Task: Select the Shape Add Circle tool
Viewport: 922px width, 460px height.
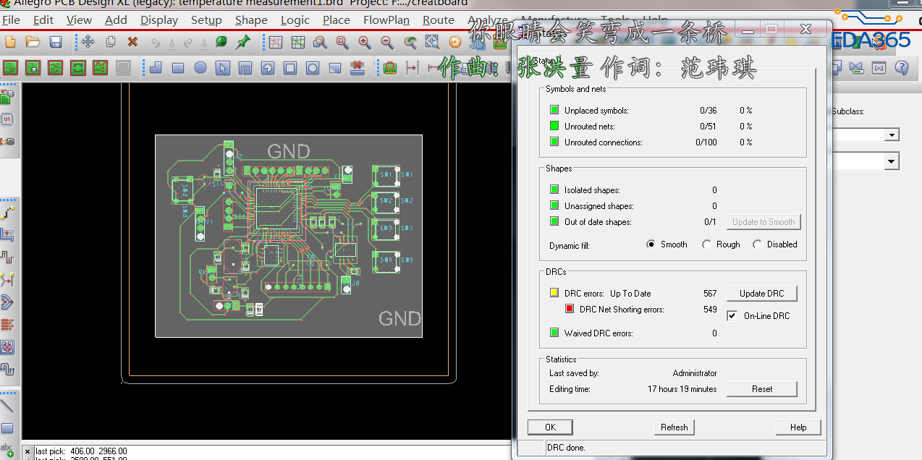Action: (x=200, y=68)
